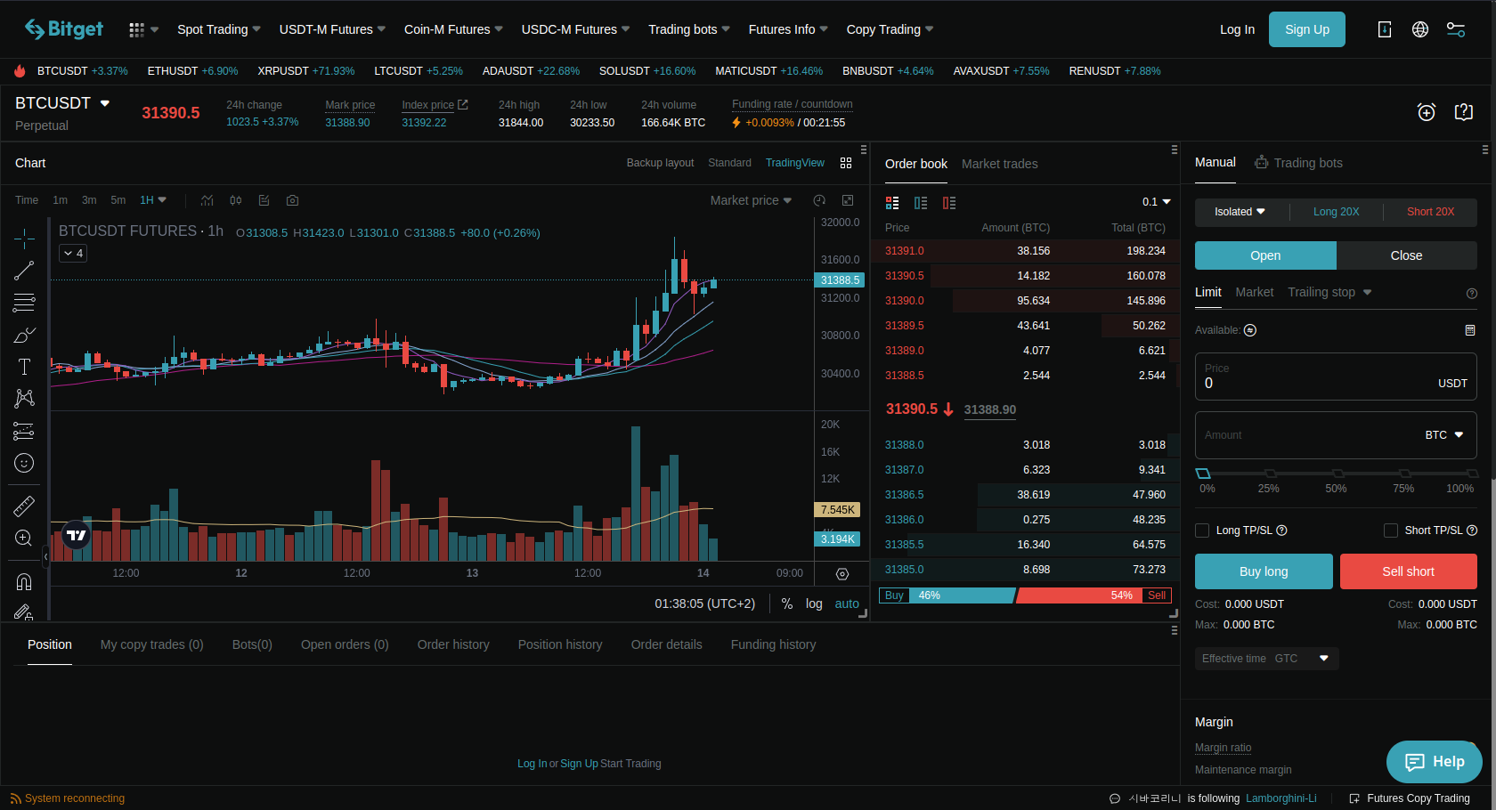Open the trading preferences settings icon

click(x=1456, y=29)
